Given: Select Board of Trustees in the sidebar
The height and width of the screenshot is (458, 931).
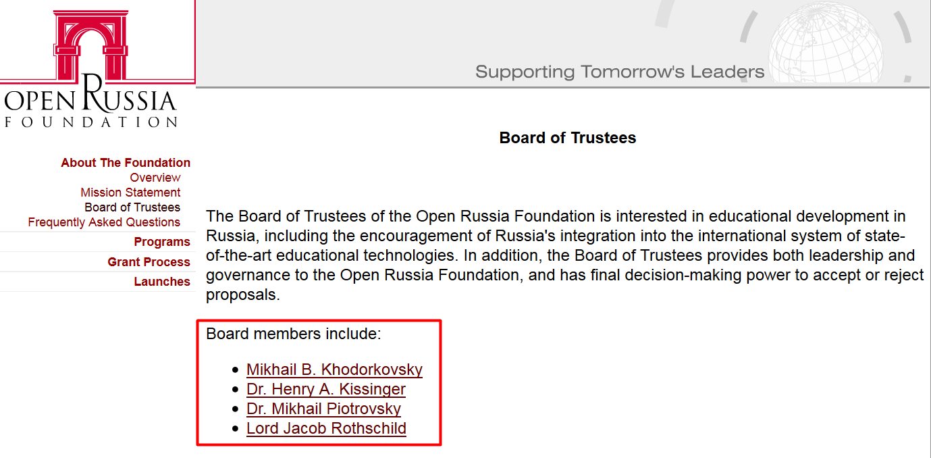Looking at the screenshot, I should tap(132, 207).
